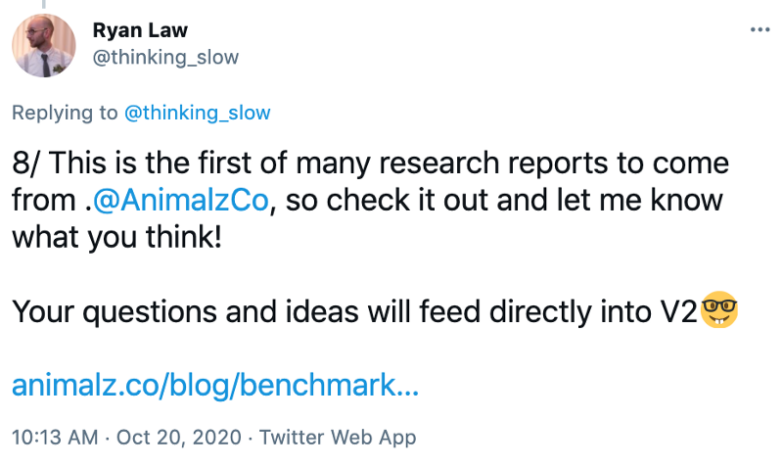Click the 10:13 AM timestamp
The width and height of the screenshot is (783, 466).
(x=55, y=438)
